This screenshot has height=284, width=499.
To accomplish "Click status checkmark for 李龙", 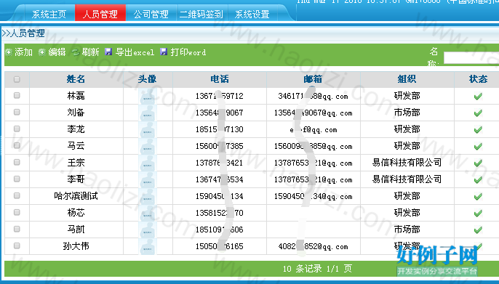I will tap(478, 129).
